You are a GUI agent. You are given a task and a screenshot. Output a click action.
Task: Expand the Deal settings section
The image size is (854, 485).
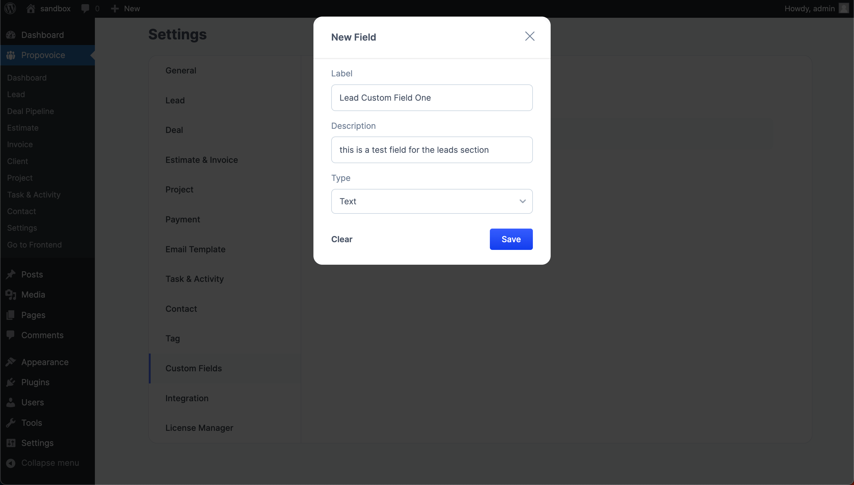173,130
